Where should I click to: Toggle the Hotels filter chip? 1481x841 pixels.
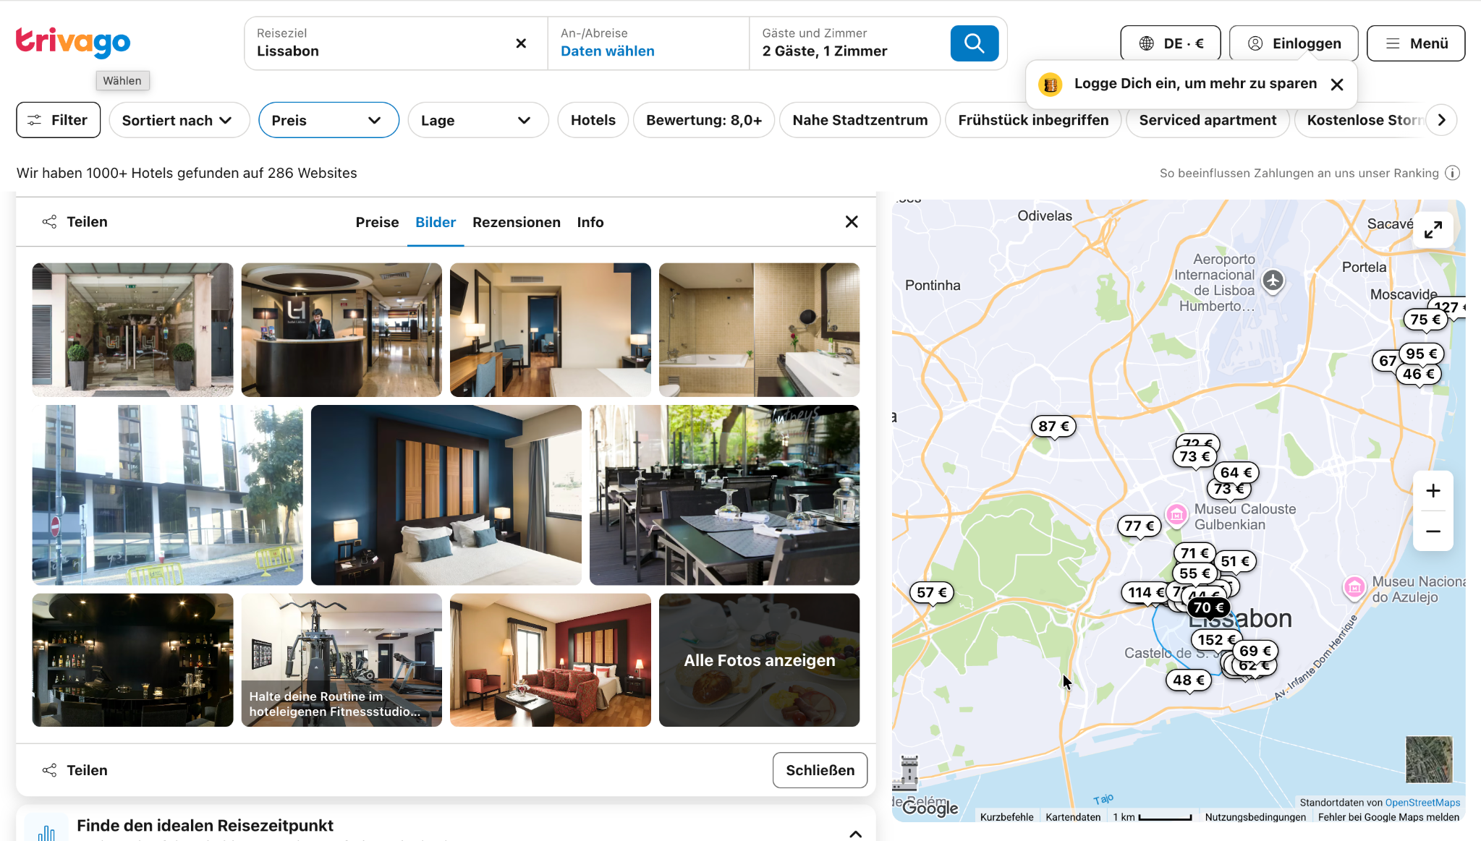point(593,120)
